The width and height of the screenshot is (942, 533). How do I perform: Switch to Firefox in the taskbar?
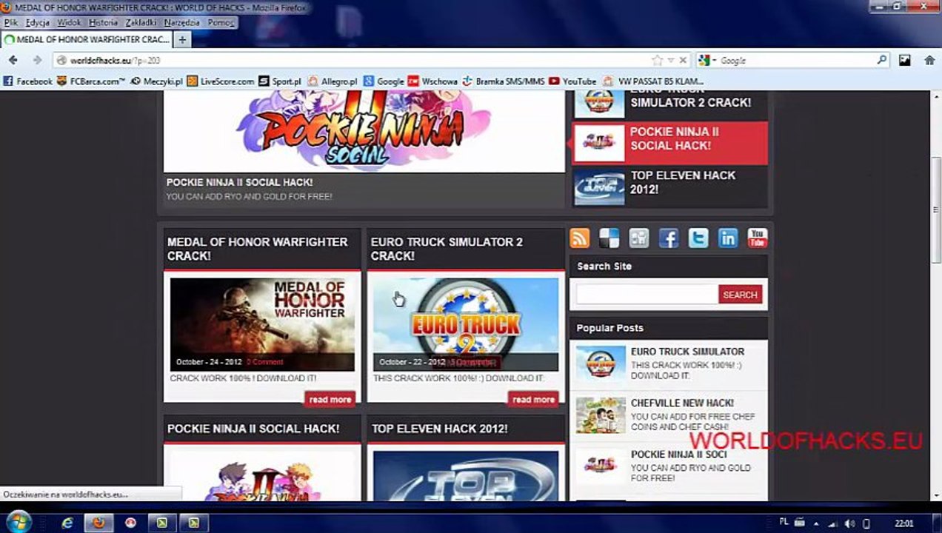click(98, 523)
